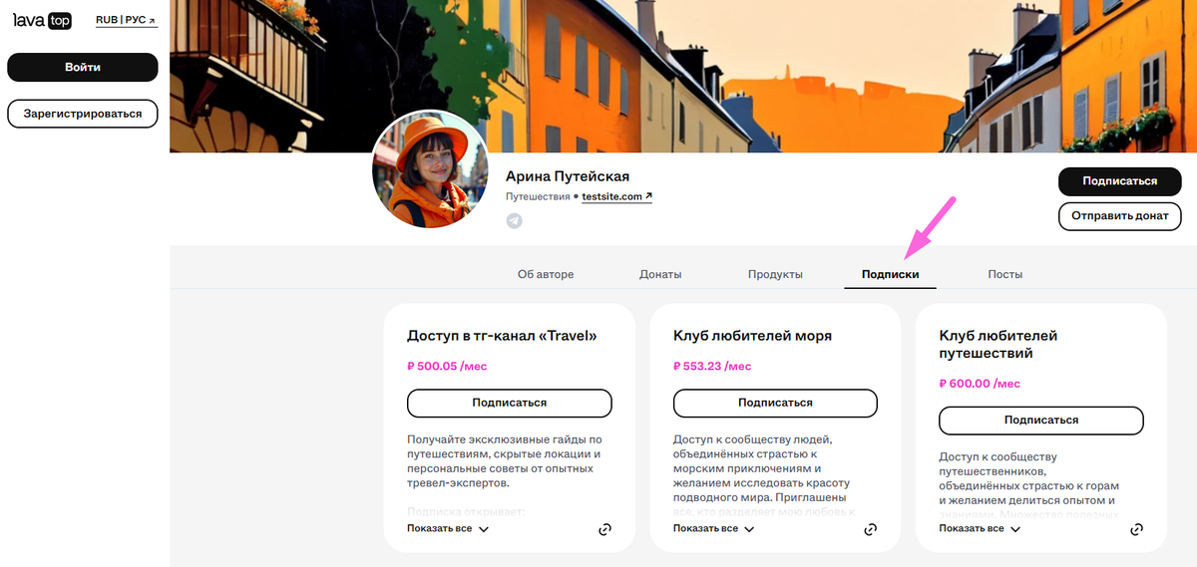Click black Подписаться button near profile
The height and width of the screenshot is (567, 1197).
(1120, 181)
